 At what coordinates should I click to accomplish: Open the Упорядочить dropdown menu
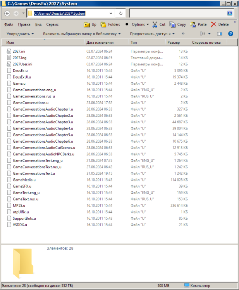point(20,34)
